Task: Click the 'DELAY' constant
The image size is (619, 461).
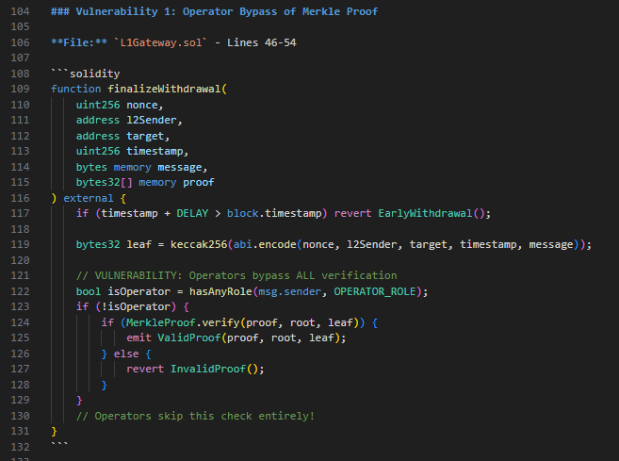Action: 192,214
